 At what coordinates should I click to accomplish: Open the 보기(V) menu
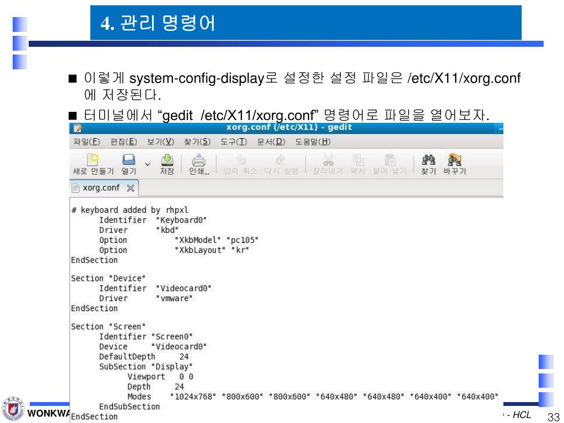pyautogui.click(x=160, y=142)
